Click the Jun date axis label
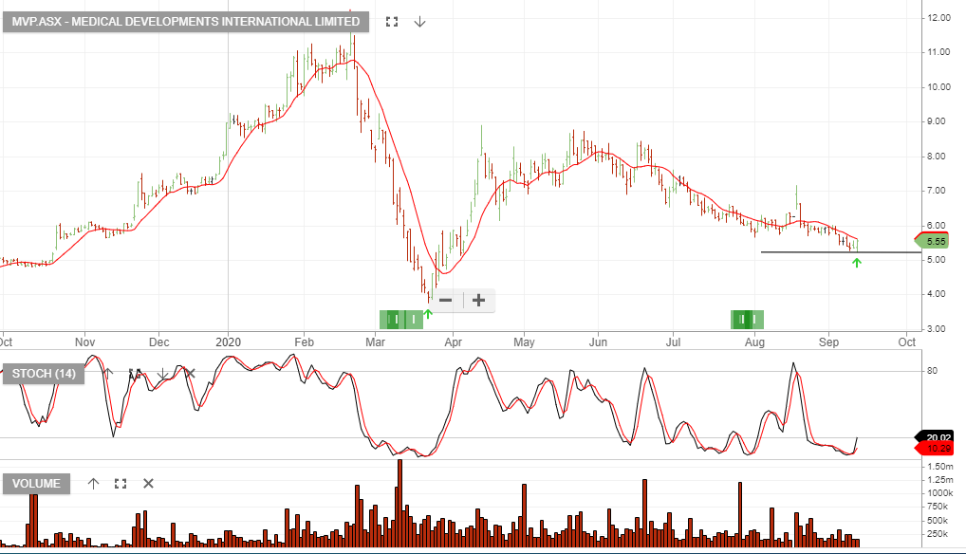Viewport: 966px width, 554px height. point(598,342)
